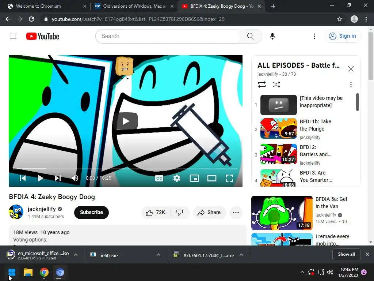374x281 pixels.
Task: Select BFDI 1b: Take the Plunge playlist item
Action: click(x=306, y=129)
